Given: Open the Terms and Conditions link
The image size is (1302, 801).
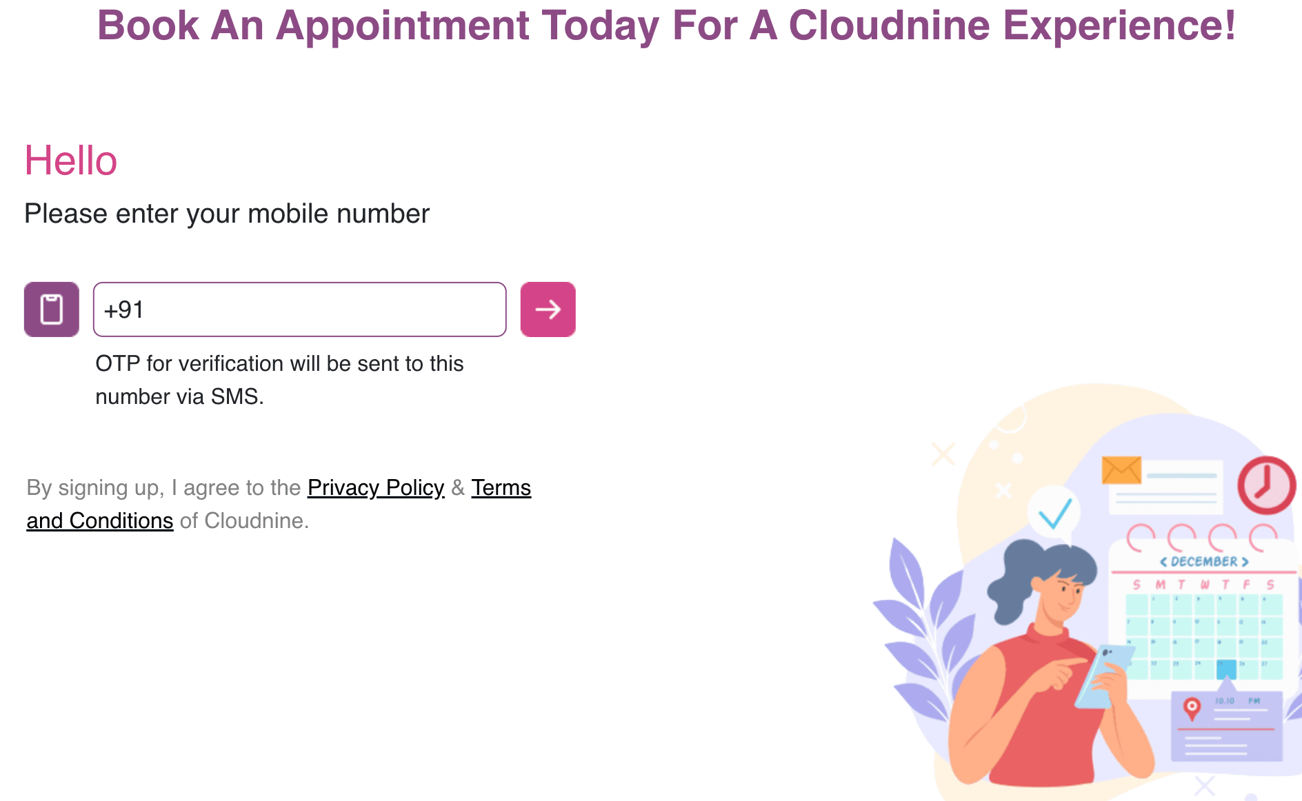Looking at the screenshot, I should pyautogui.click(x=99, y=520).
